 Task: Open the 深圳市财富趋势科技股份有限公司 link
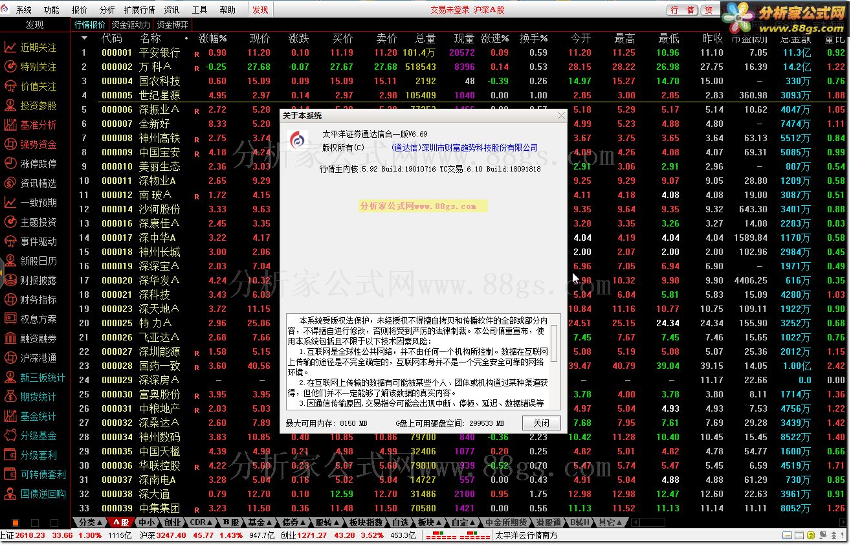465,148
